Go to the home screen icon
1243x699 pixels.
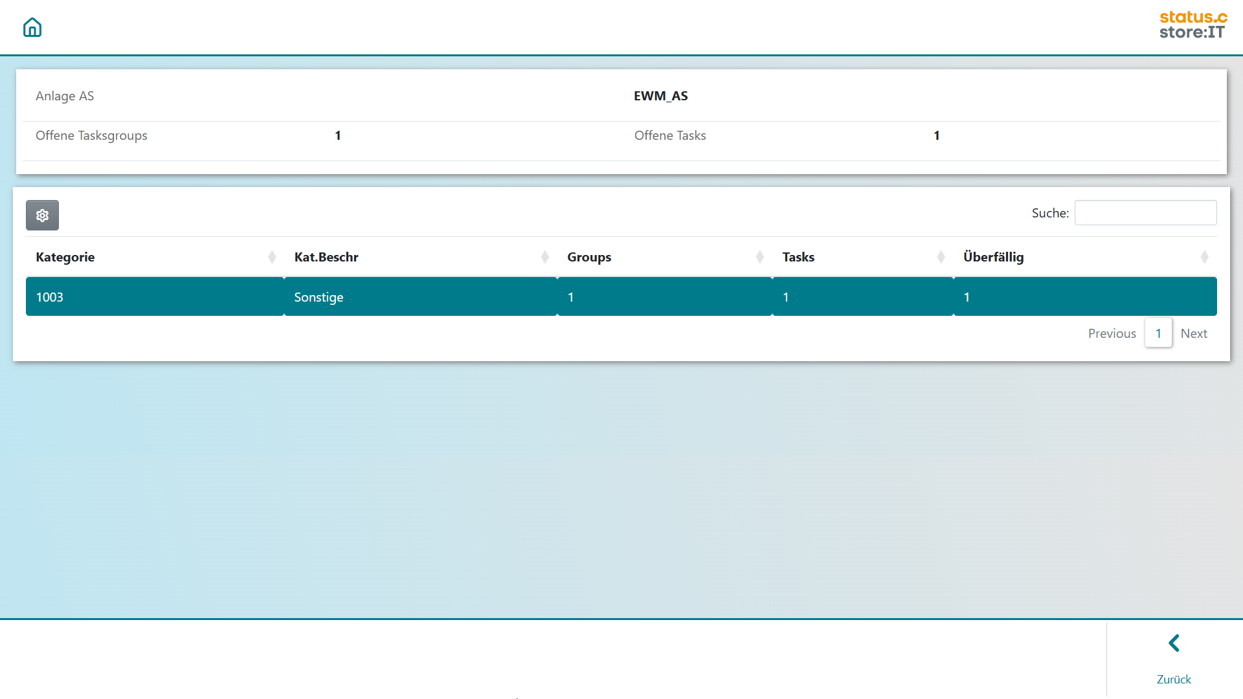pyautogui.click(x=32, y=27)
